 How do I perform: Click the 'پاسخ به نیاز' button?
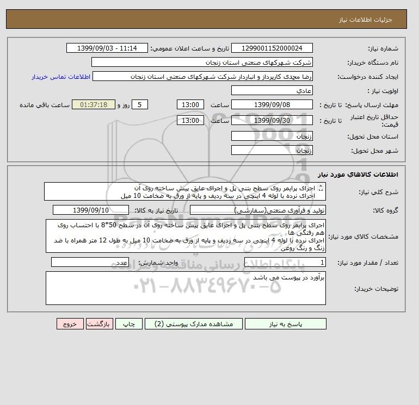tap(285, 324)
